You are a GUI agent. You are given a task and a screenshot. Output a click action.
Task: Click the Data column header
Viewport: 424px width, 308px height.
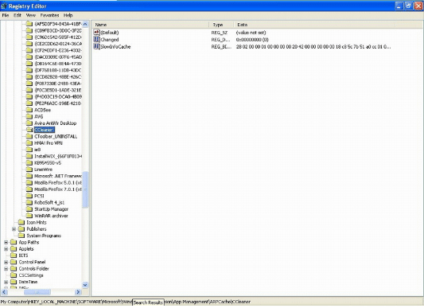click(x=314, y=25)
